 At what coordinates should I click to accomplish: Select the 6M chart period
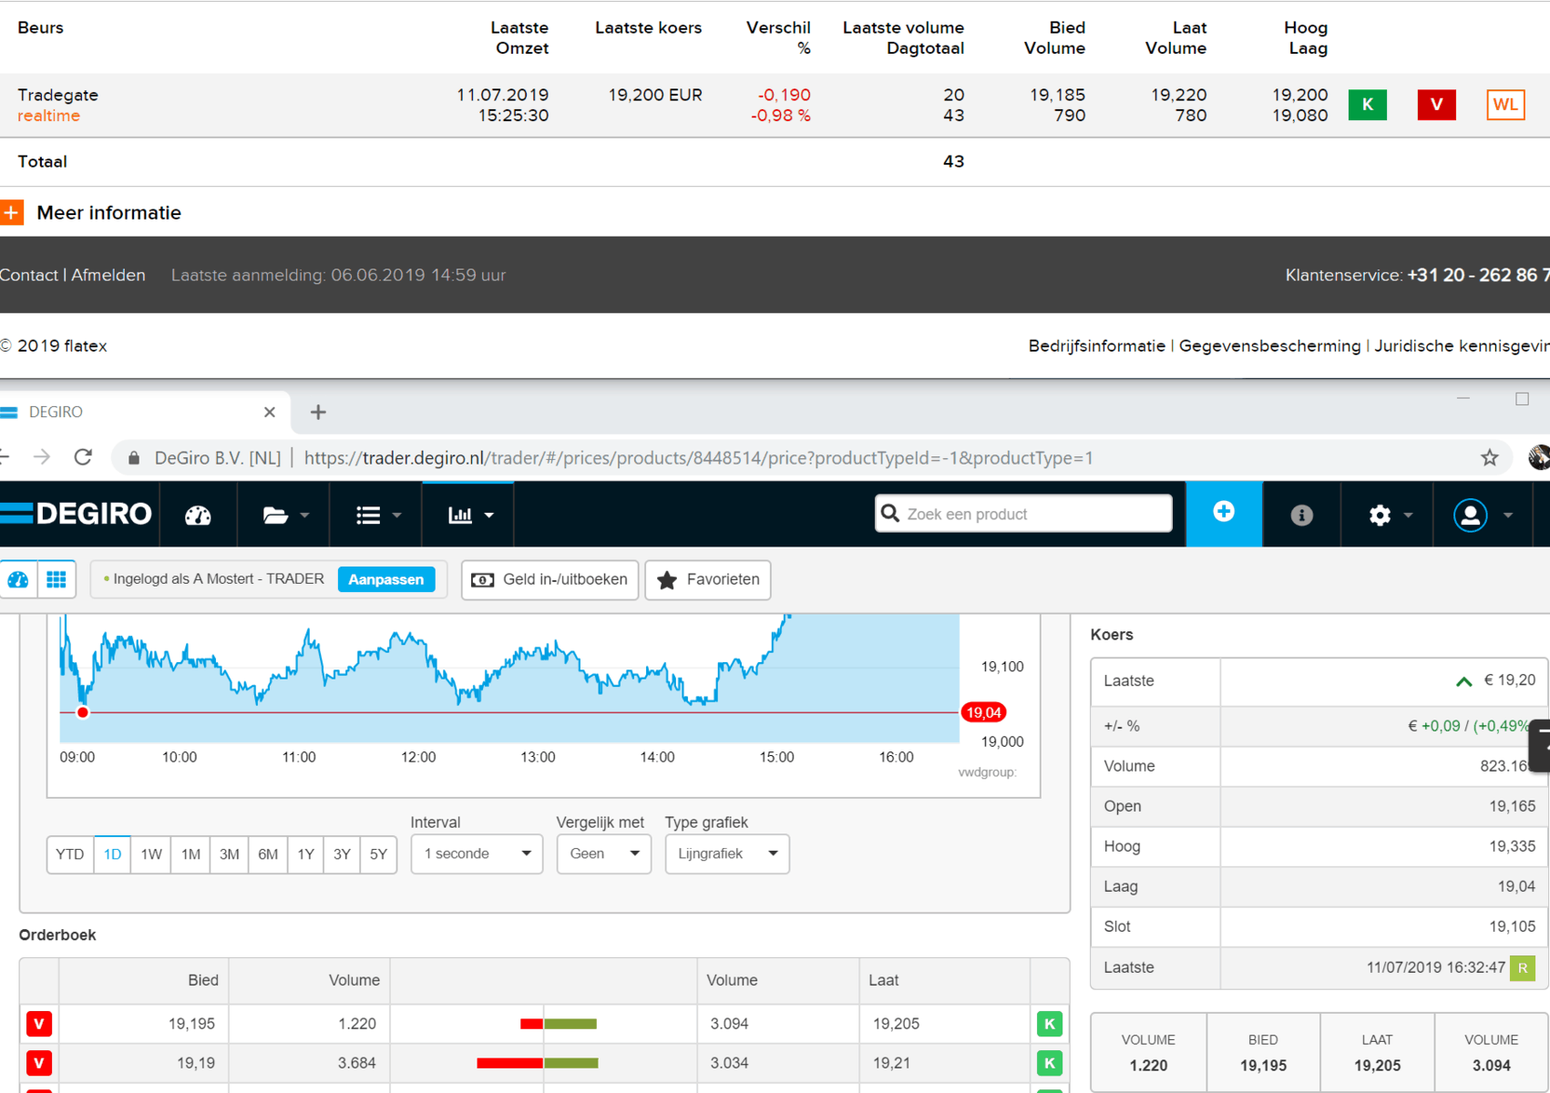tap(268, 854)
